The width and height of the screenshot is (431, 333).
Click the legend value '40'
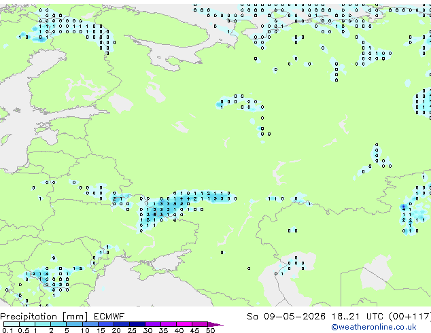pyautogui.click(x=179, y=330)
